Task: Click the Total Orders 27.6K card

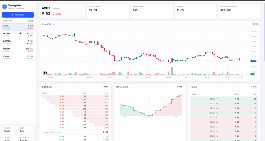Action: point(108,11)
